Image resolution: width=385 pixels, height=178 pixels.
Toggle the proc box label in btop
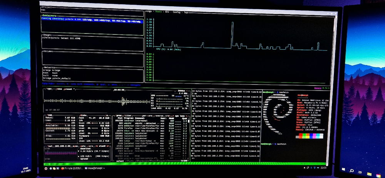[x=119, y=115]
